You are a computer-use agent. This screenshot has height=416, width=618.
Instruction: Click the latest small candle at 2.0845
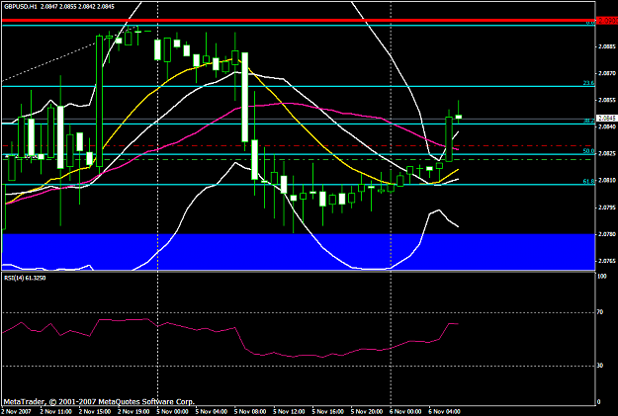pyautogui.click(x=459, y=117)
